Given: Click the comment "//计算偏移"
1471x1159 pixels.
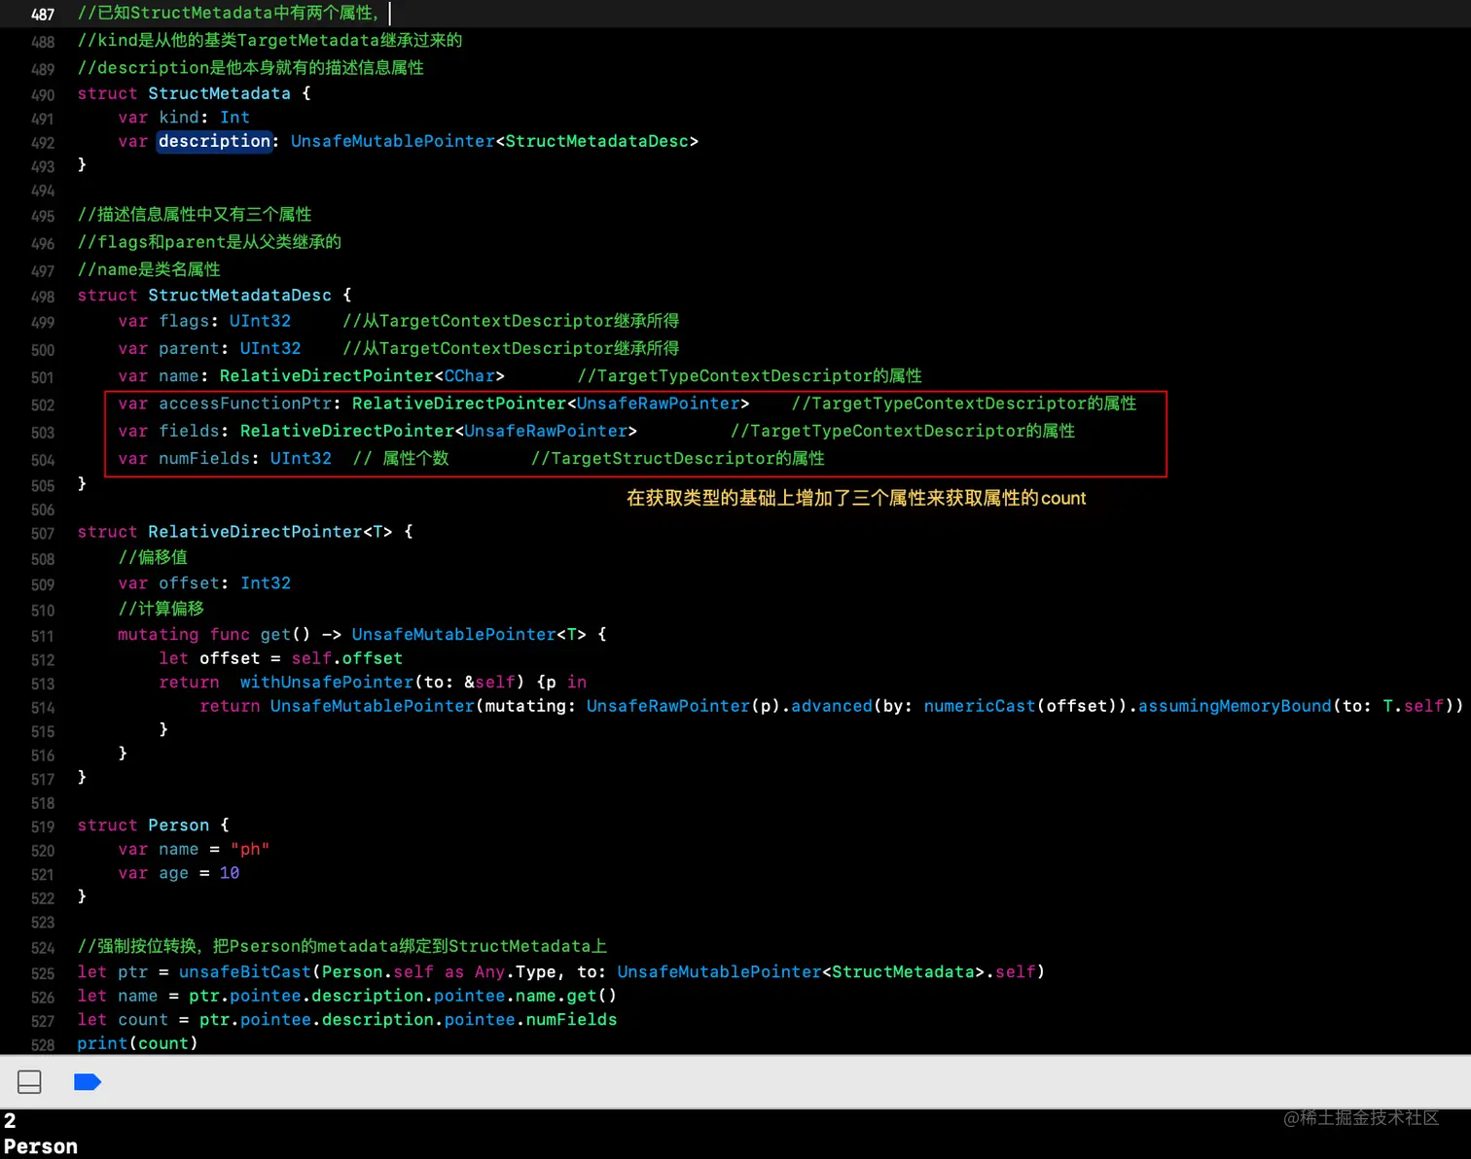Looking at the screenshot, I should tap(161, 608).
